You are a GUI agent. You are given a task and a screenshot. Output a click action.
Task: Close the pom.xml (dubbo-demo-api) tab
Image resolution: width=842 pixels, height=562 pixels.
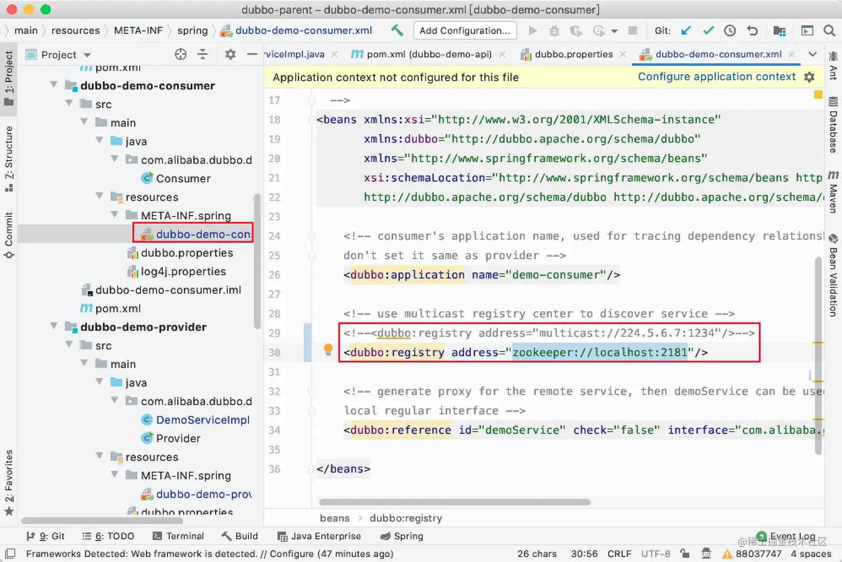click(x=502, y=54)
